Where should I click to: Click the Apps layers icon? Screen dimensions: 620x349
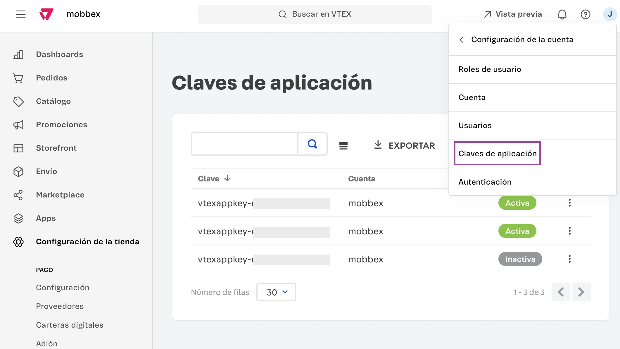point(18,219)
